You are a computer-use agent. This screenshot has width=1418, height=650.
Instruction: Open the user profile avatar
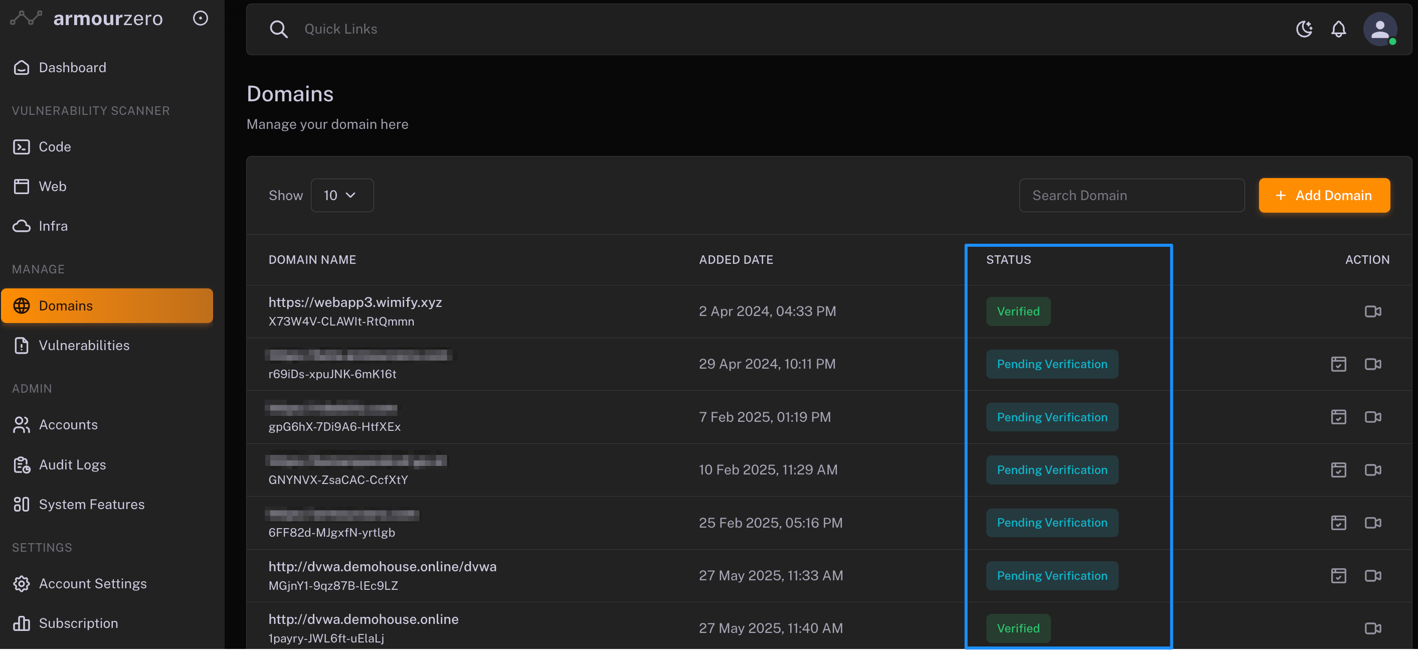tap(1379, 29)
